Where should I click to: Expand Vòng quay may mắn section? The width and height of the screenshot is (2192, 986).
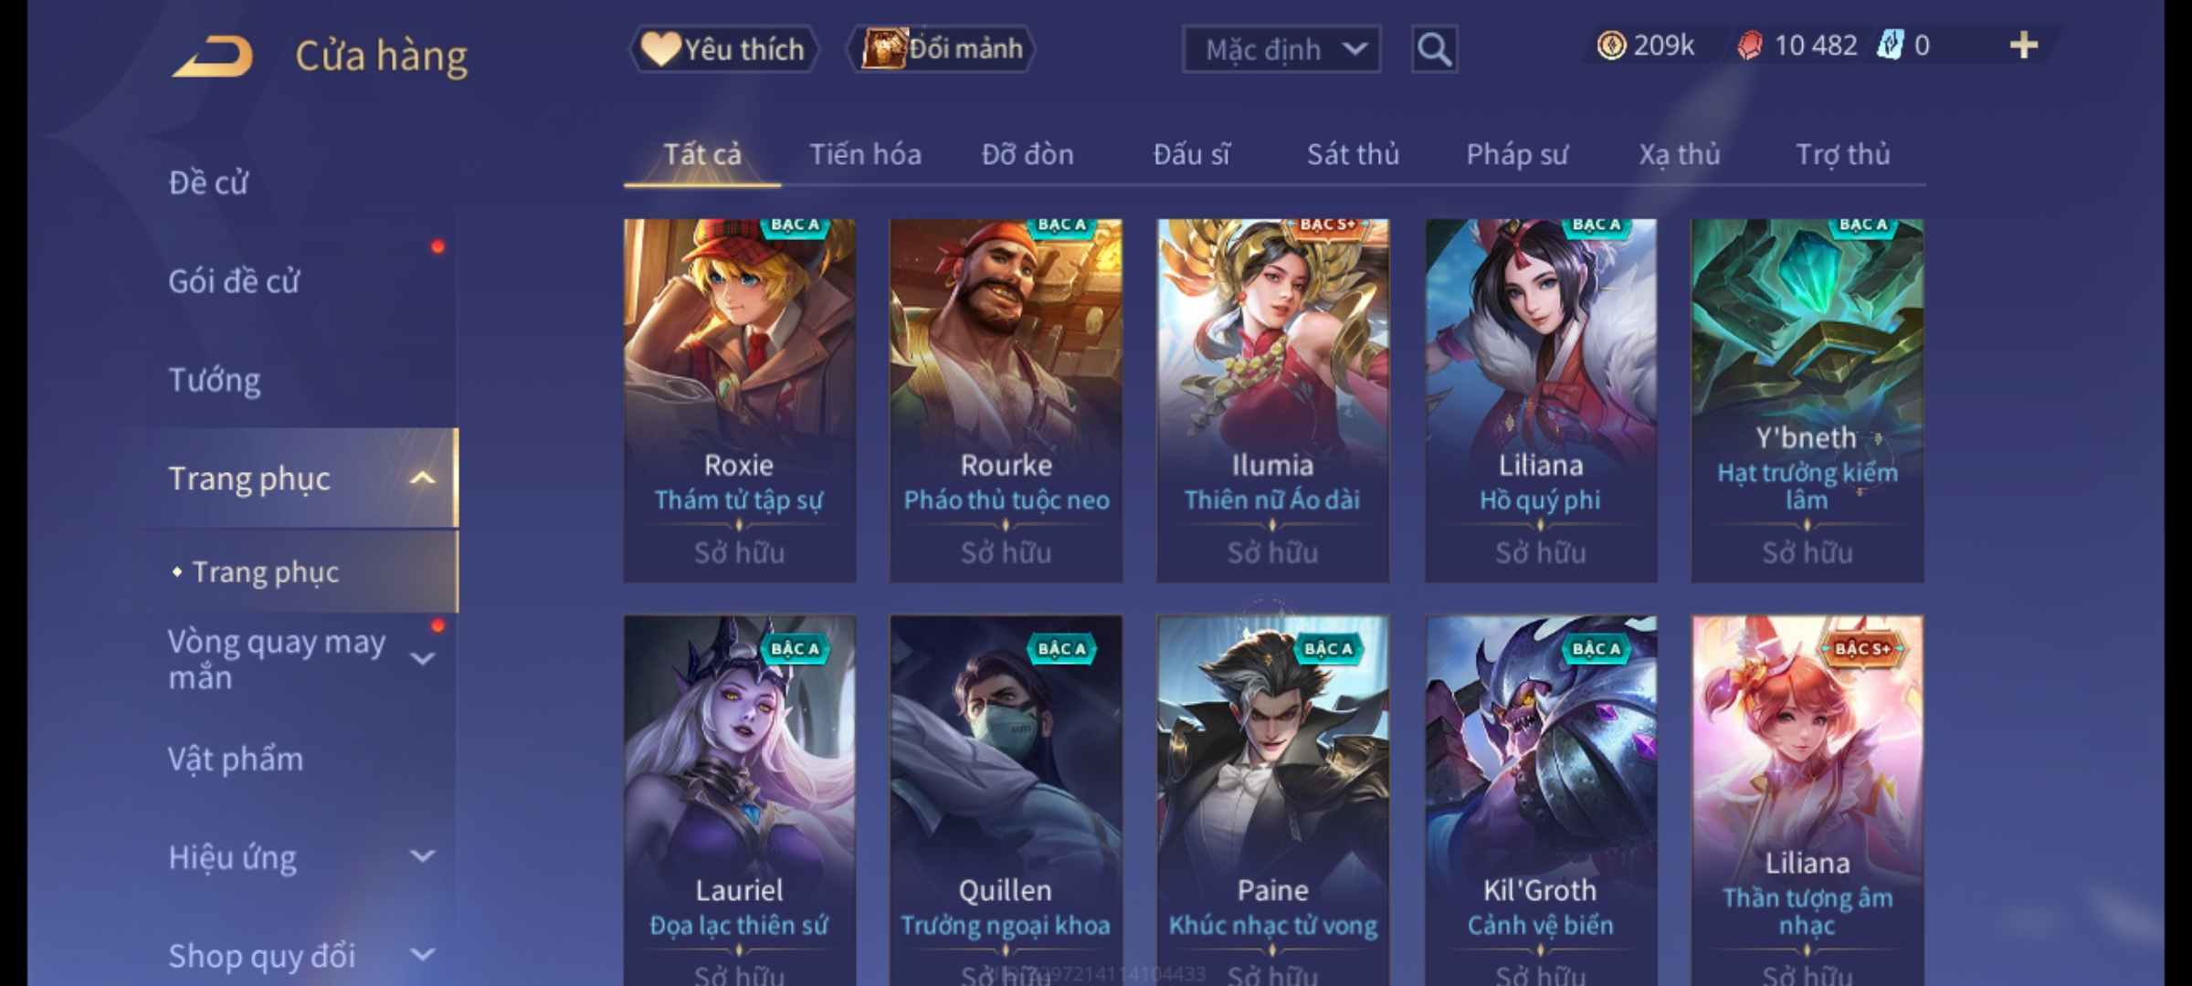[422, 658]
